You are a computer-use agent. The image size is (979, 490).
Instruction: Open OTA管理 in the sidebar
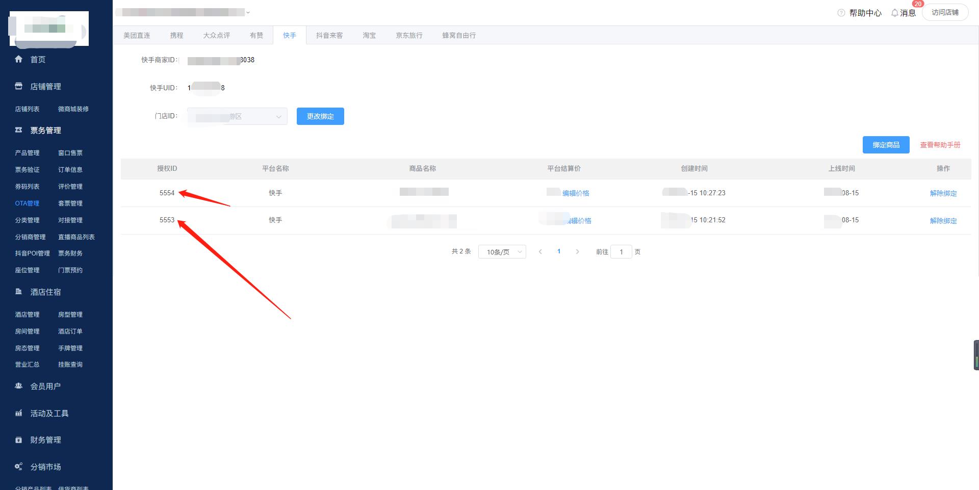pos(27,203)
